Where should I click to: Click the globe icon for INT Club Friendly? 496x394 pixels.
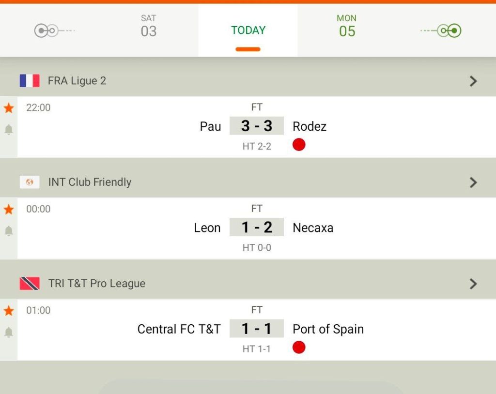[x=29, y=182]
